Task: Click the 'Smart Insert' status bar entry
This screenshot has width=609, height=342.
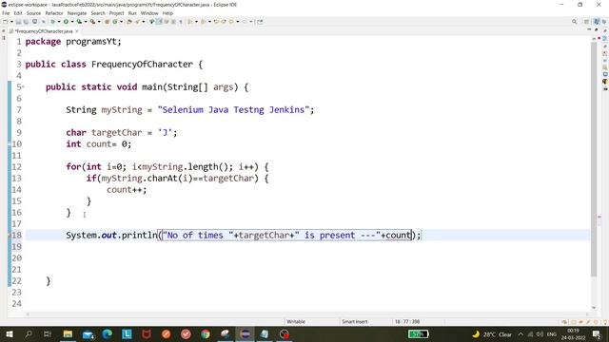Action: 355,321
